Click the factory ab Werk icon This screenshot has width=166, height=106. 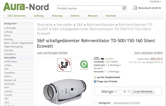pos(97,58)
